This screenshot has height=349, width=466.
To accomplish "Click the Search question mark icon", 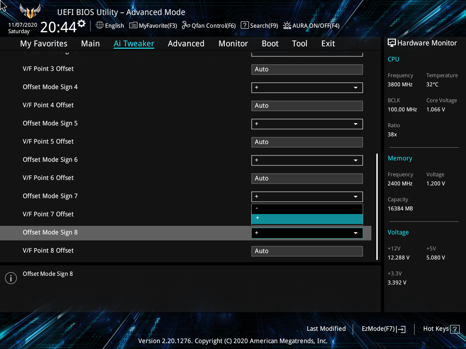I will point(244,25).
